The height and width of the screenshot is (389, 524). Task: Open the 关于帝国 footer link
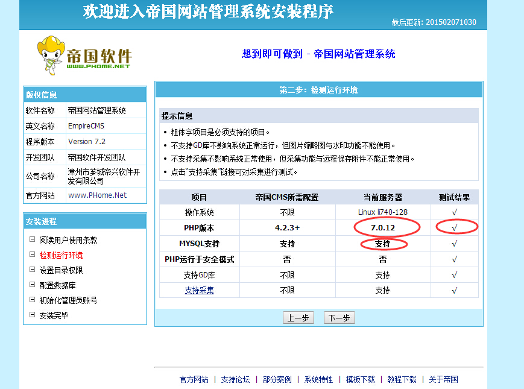(x=443, y=379)
